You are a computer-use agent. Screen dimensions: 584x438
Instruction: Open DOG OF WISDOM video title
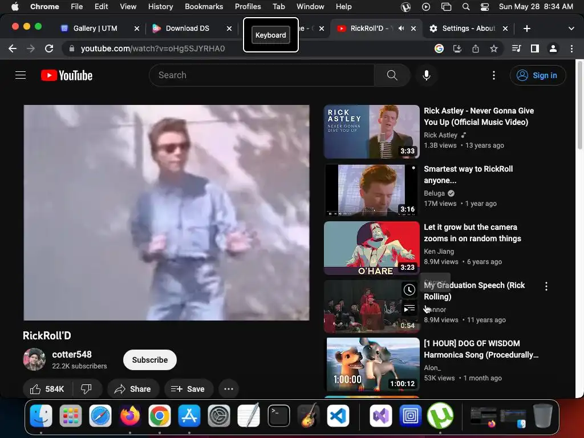click(x=481, y=349)
